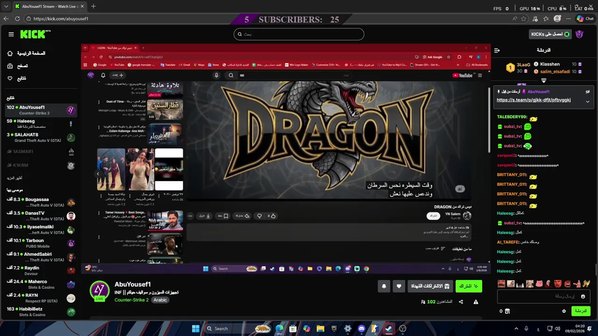This screenshot has width=598, height=336.
Task: Open the purple profile avatar menu
Action: pyautogui.click(x=579, y=35)
